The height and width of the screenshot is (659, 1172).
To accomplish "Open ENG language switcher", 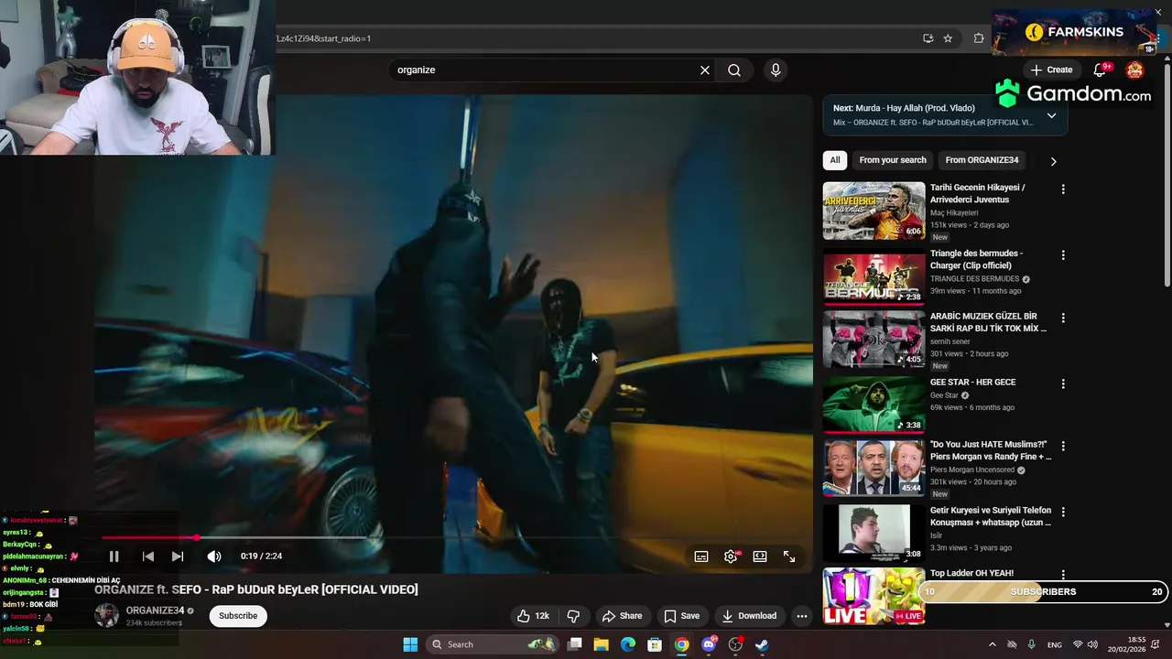I will tap(1055, 644).
